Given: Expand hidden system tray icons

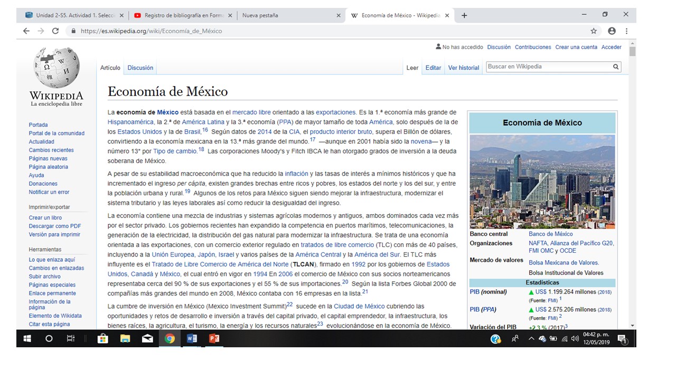Looking at the screenshot, I should coord(531,339).
